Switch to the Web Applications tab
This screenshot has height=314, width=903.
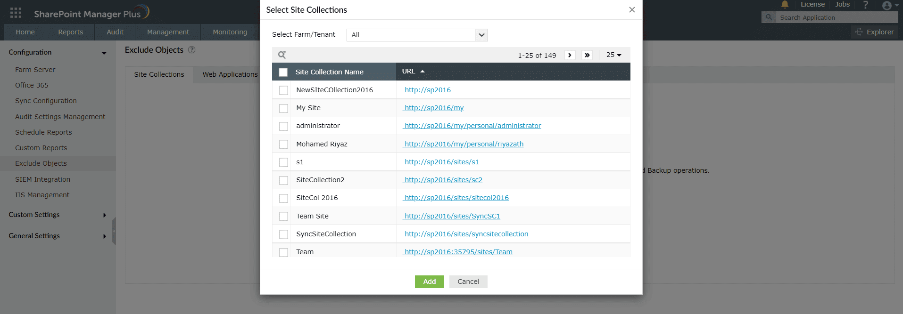(x=230, y=74)
